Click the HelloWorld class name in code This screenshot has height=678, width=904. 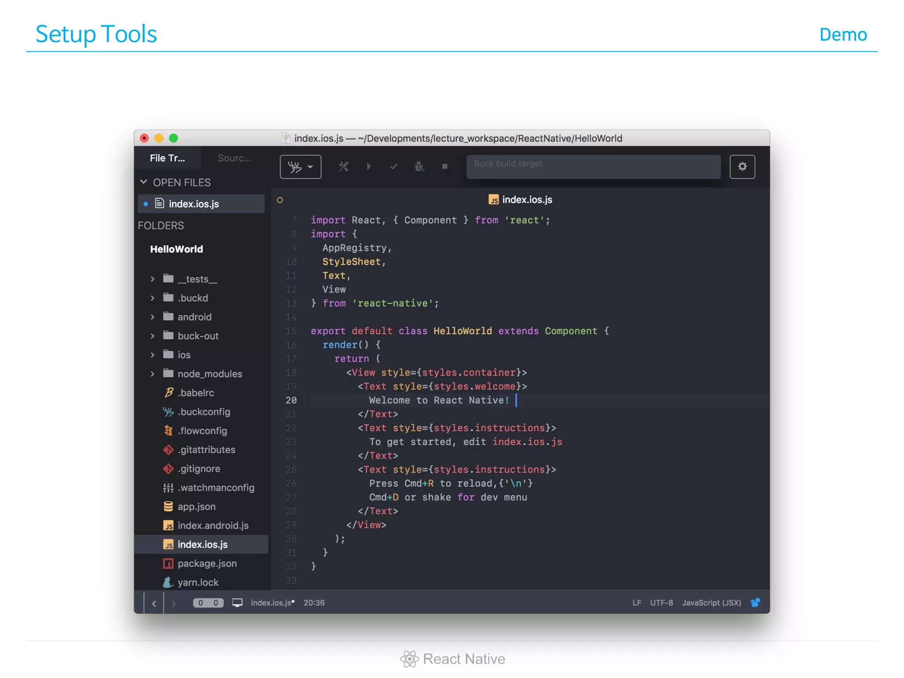tap(462, 331)
